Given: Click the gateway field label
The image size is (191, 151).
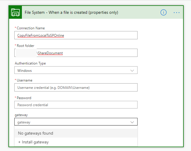Looking at the screenshot, I should pos(21,115).
